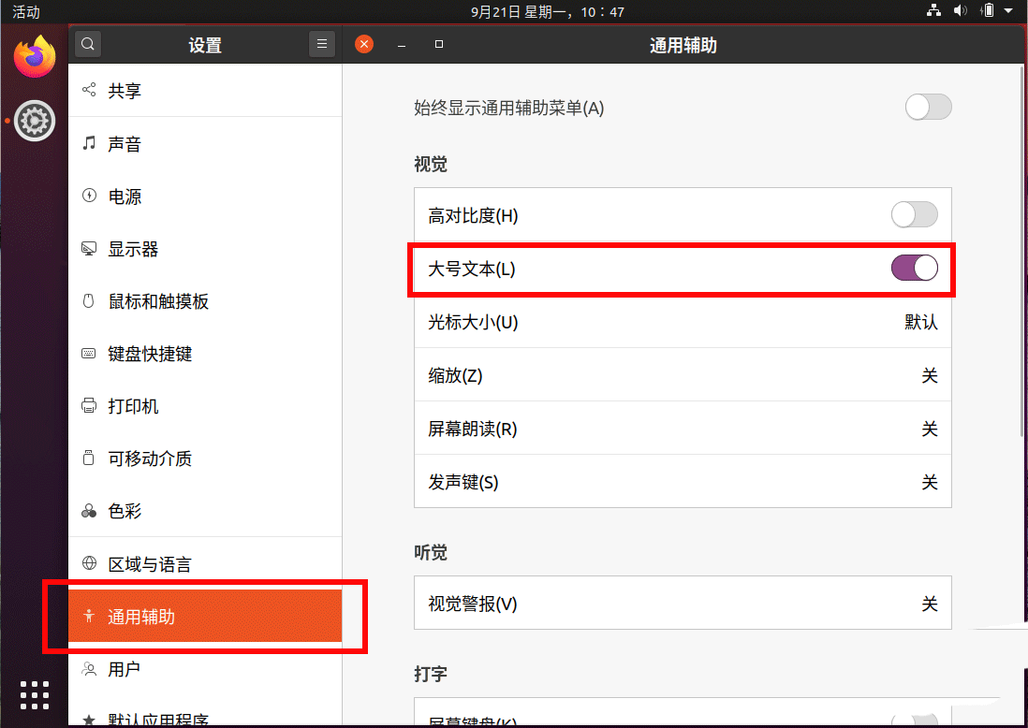Open the 屏幕朗读 options row
The height and width of the screenshot is (728, 1028).
click(x=682, y=429)
